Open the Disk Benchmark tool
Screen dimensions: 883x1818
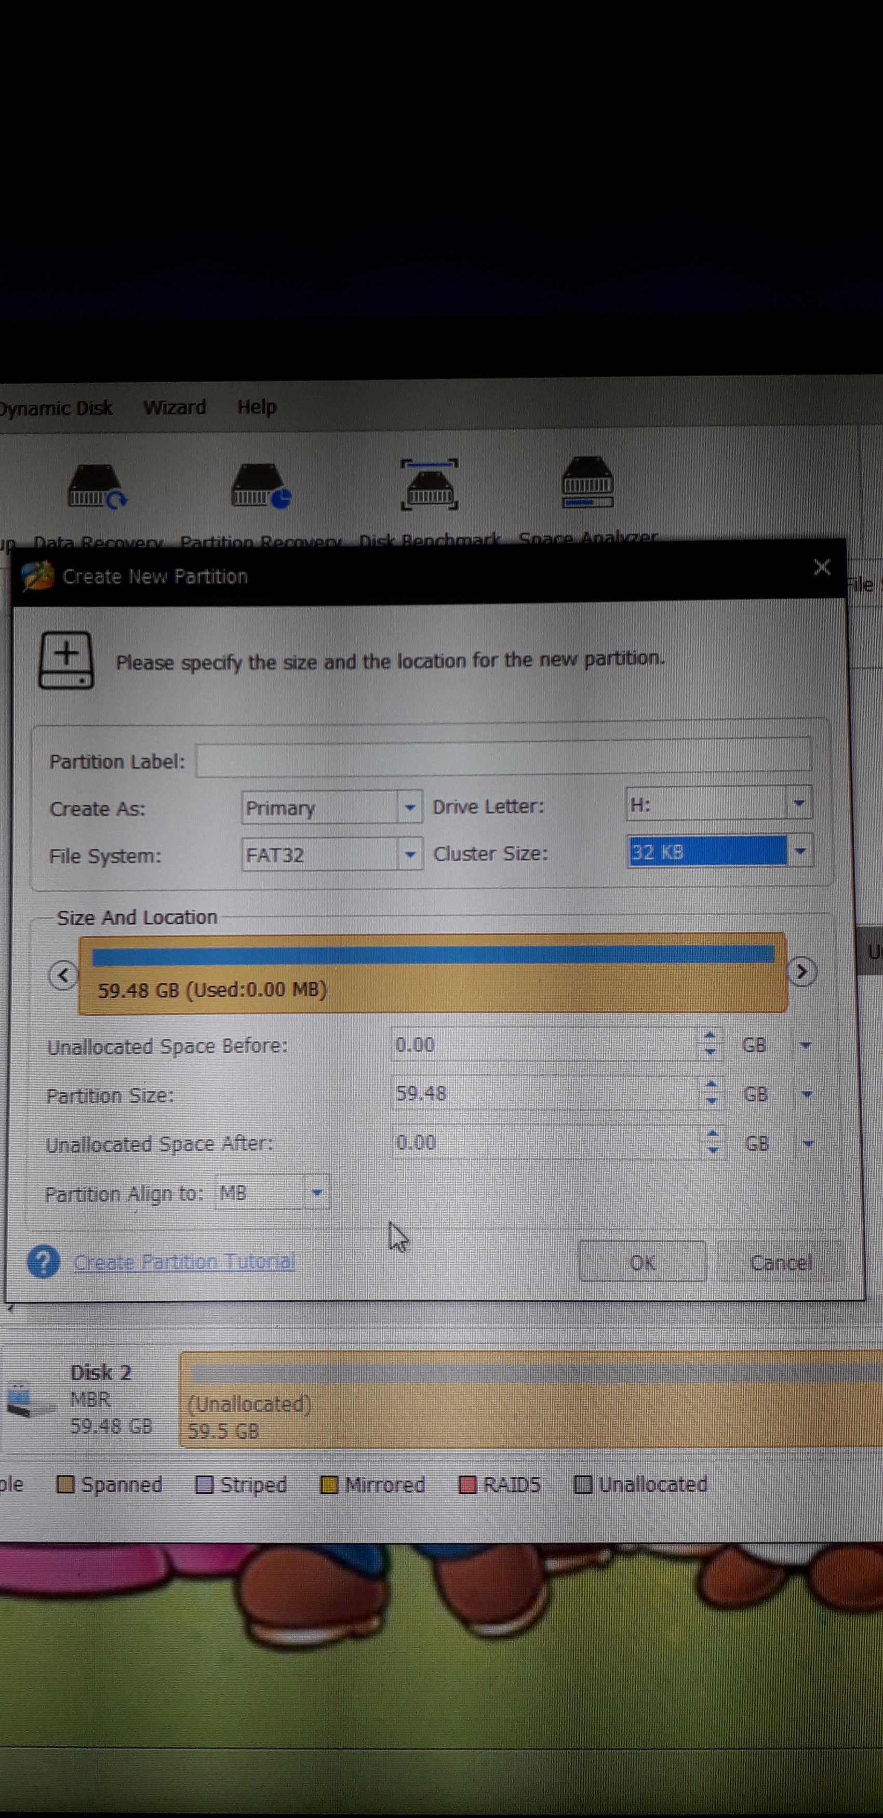(x=429, y=485)
